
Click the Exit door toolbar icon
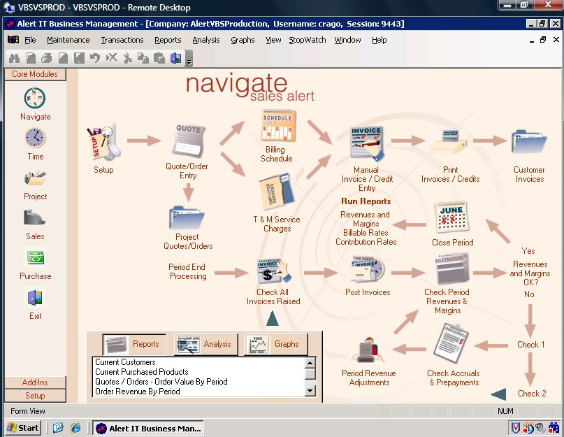click(x=176, y=58)
